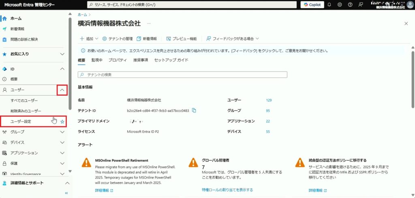Click the license value Microsoft Entra ID P2
Viewport: 415px width, 198px height.
click(143, 132)
